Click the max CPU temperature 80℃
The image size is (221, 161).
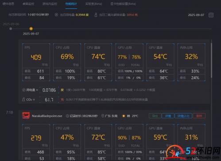(x=102, y=71)
